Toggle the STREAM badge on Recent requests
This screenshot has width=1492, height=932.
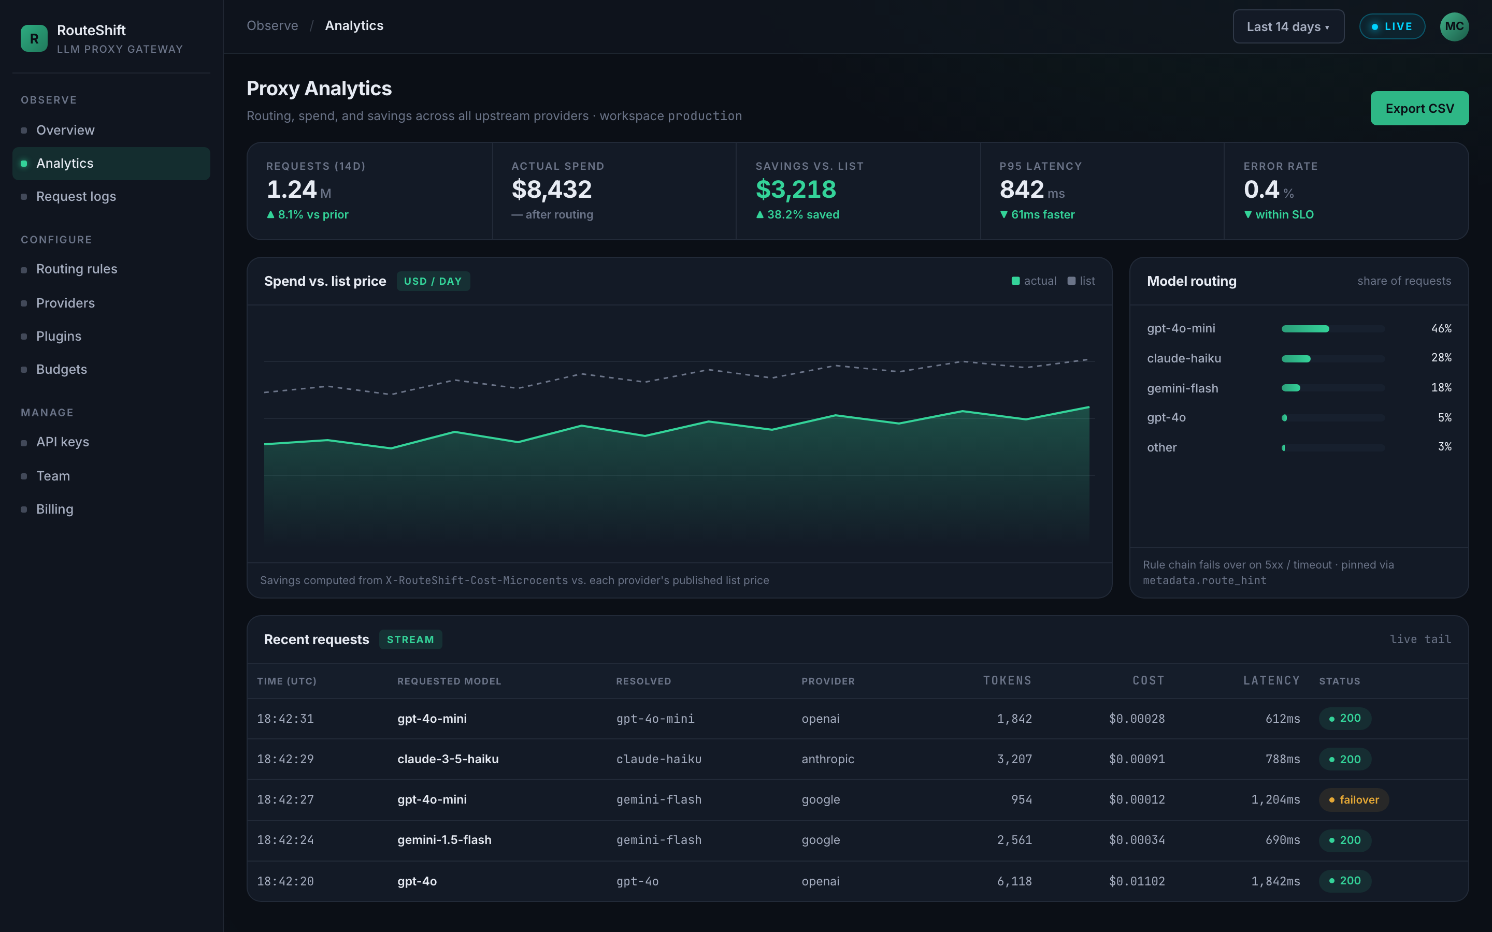coord(410,639)
